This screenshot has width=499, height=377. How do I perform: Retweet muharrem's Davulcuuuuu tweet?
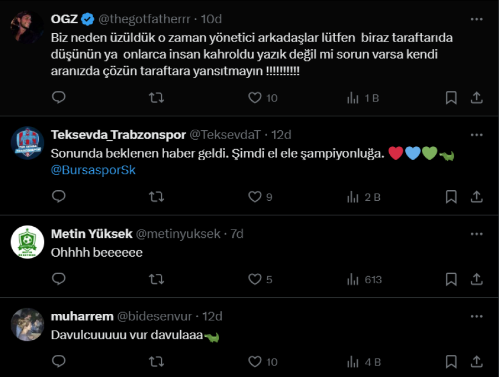coord(156,362)
